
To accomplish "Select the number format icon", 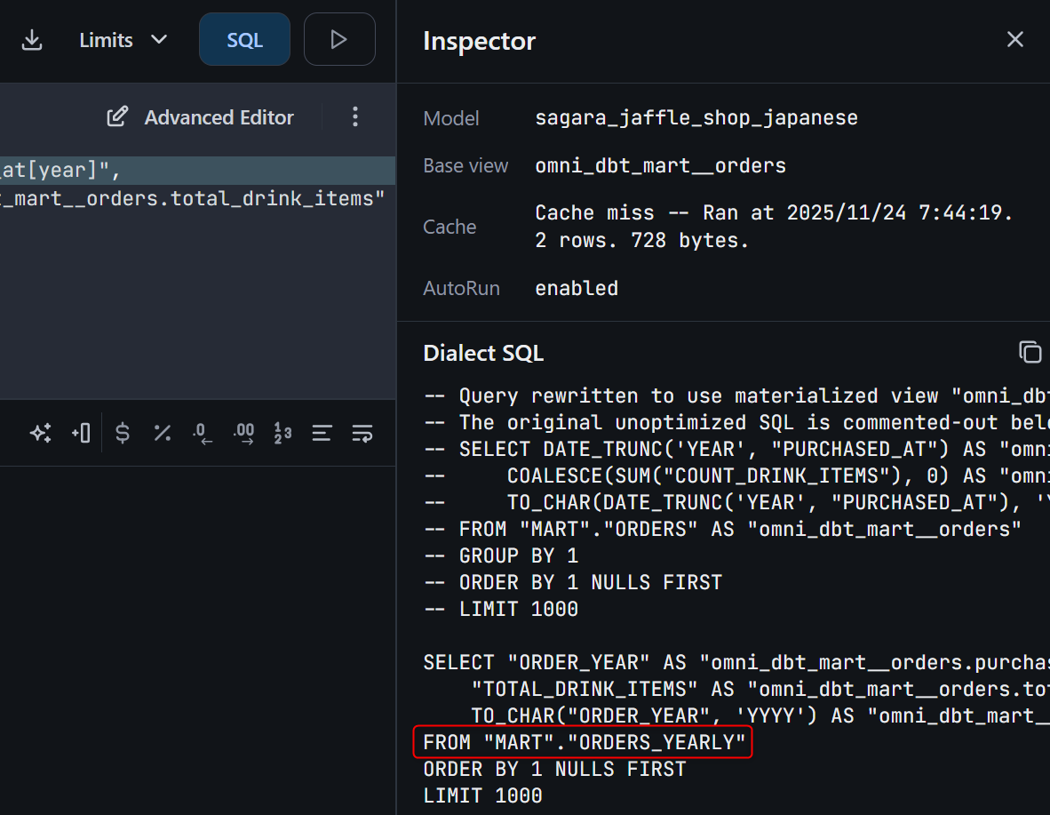I will [282, 433].
